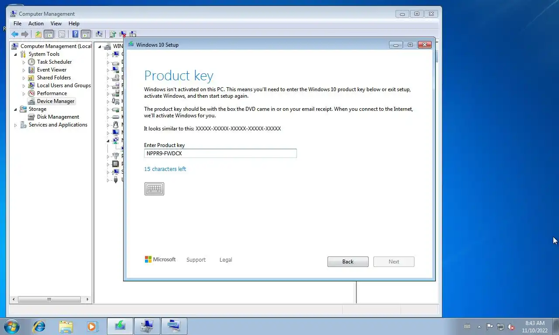Select Device Manager in the console tree
This screenshot has height=335, width=559.
point(55,101)
